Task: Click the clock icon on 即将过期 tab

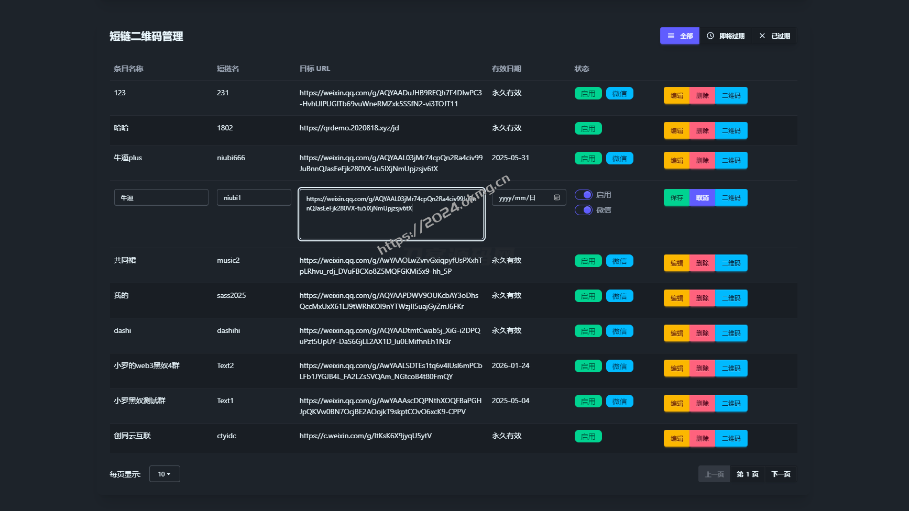Action: click(710, 36)
